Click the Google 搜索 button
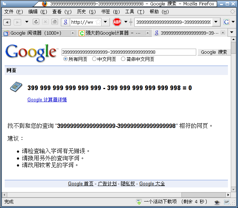Viewport: 238px width, 208px height. pos(214,52)
